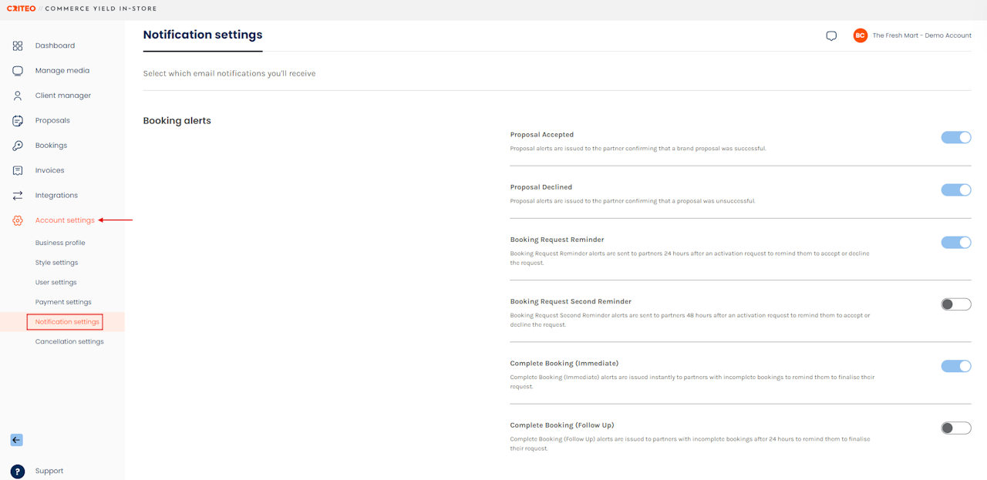The image size is (987, 480).
Task: Click the Invoices sidebar icon
Action: (18, 170)
